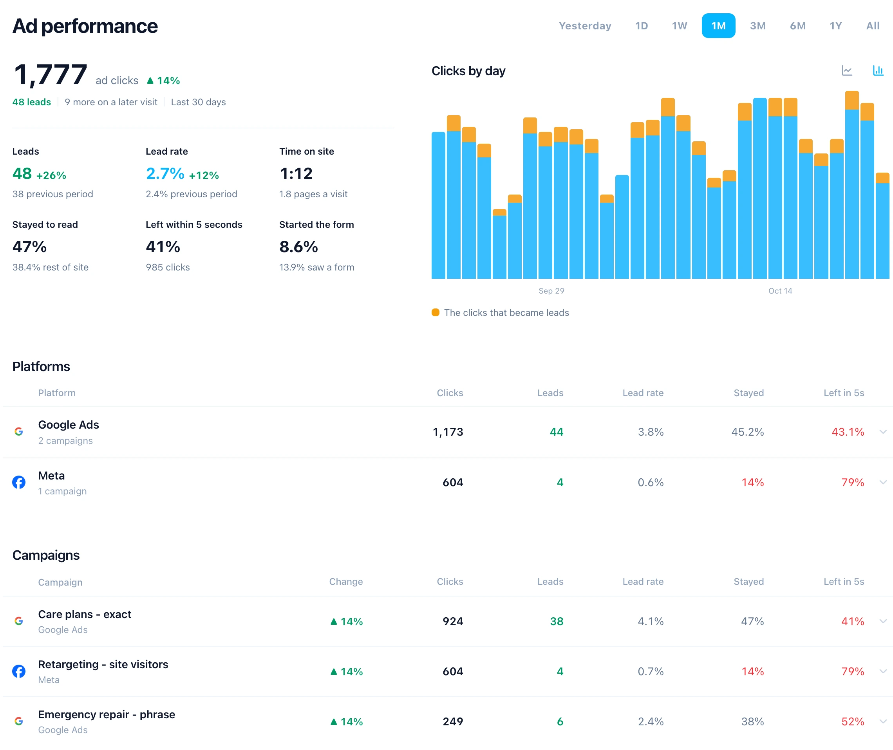Expand the Meta platform row chevron
The width and height of the screenshot is (893, 750).
[x=883, y=483]
